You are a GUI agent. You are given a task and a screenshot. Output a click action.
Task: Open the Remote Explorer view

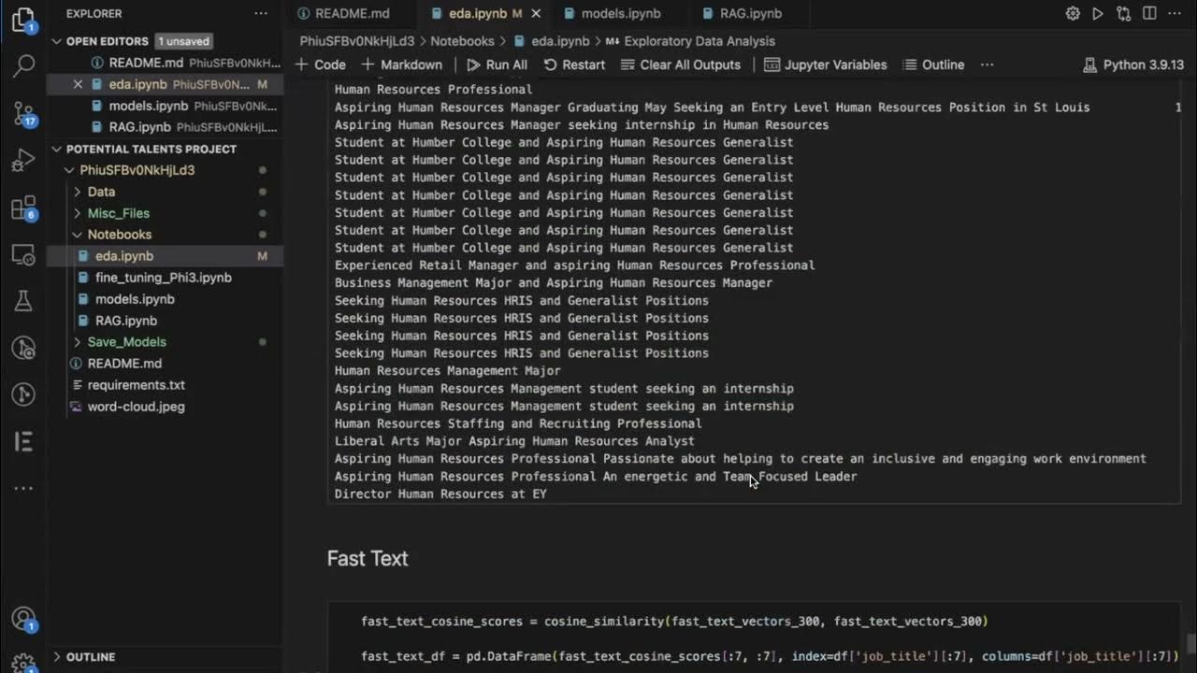[x=23, y=254]
